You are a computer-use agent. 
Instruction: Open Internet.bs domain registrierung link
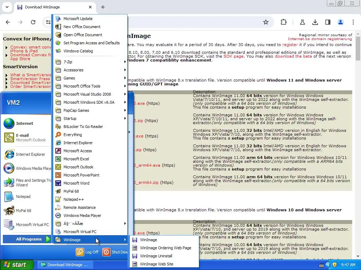click(x=320, y=39)
